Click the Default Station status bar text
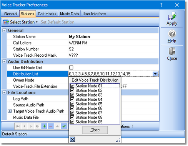The height and width of the screenshot is (146, 188). [x=15, y=134]
